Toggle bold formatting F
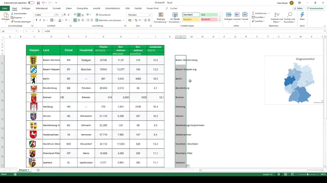This screenshot has height=183, width=327. 37,20
